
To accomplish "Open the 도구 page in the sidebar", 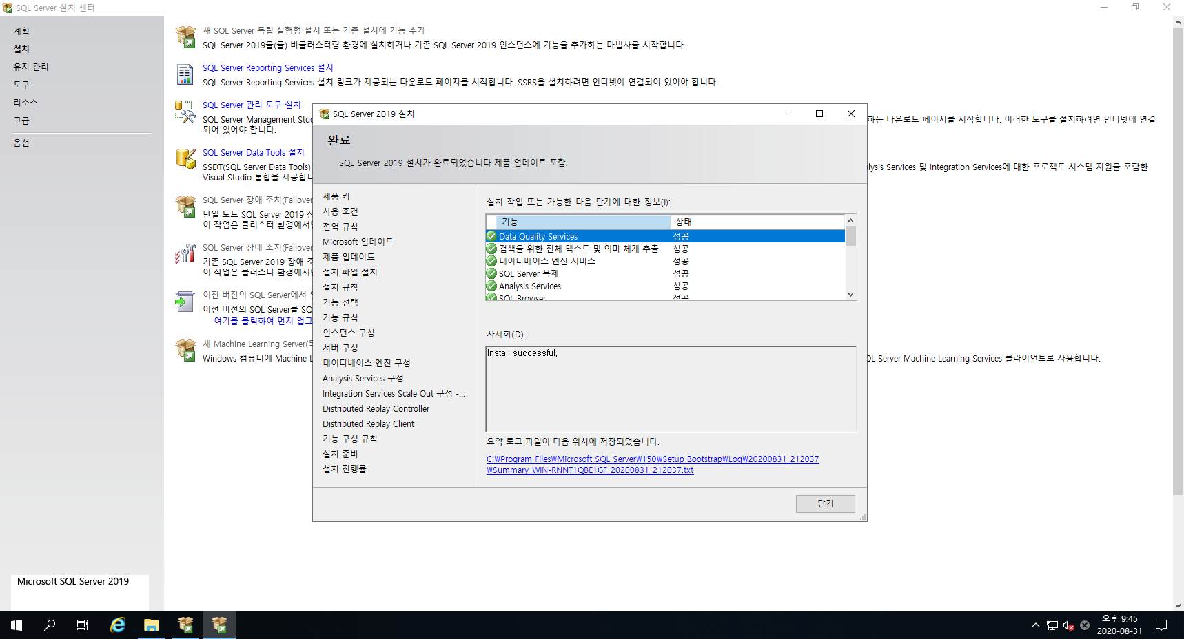I will pos(21,85).
